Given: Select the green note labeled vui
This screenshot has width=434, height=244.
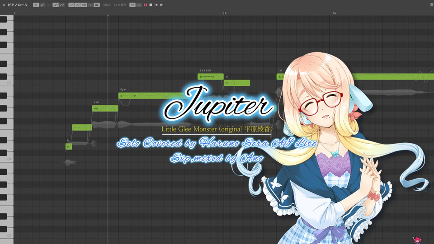Looking at the screenshot, I should (105, 108).
